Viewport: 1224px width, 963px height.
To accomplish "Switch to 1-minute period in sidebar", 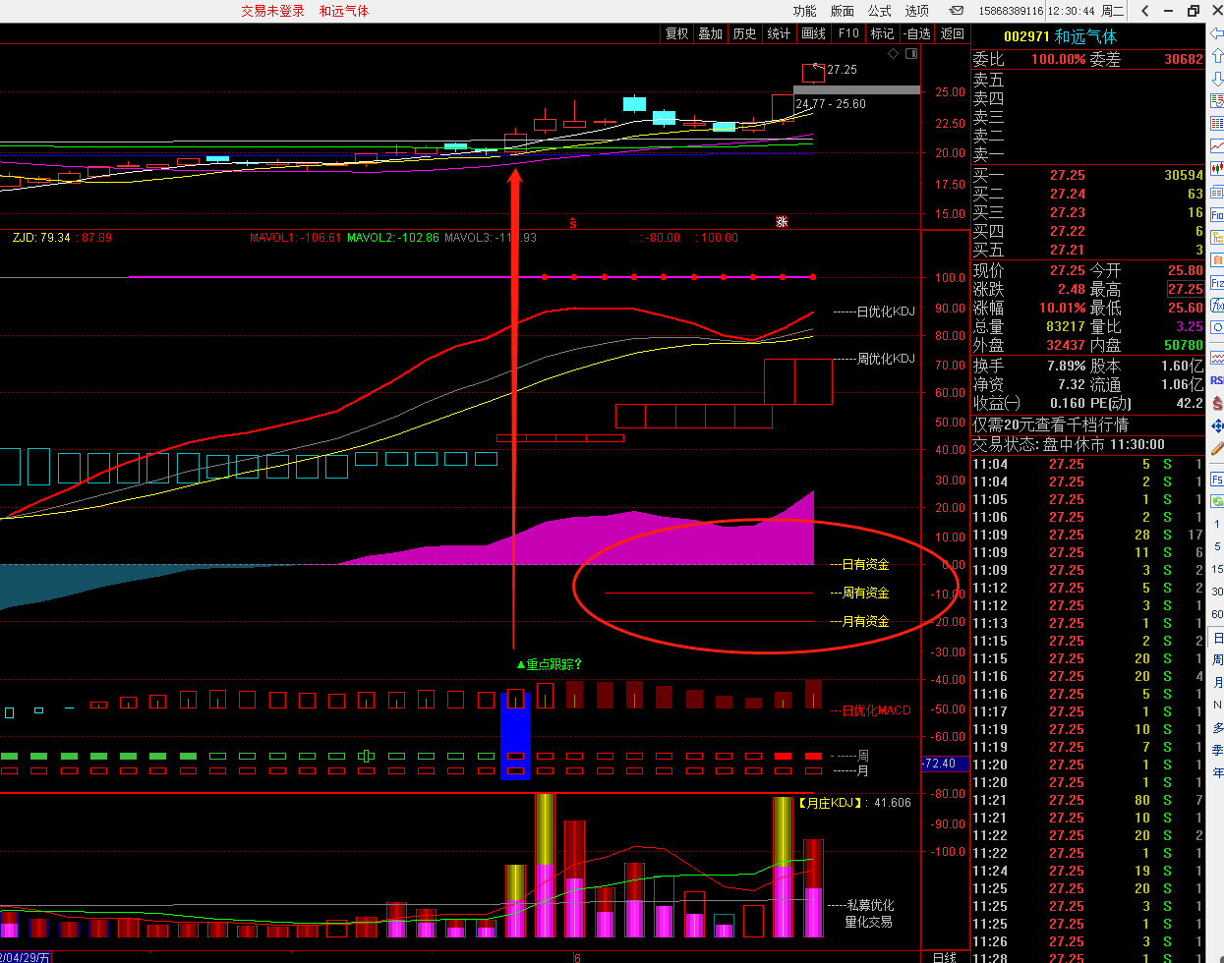I will tap(1217, 525).
